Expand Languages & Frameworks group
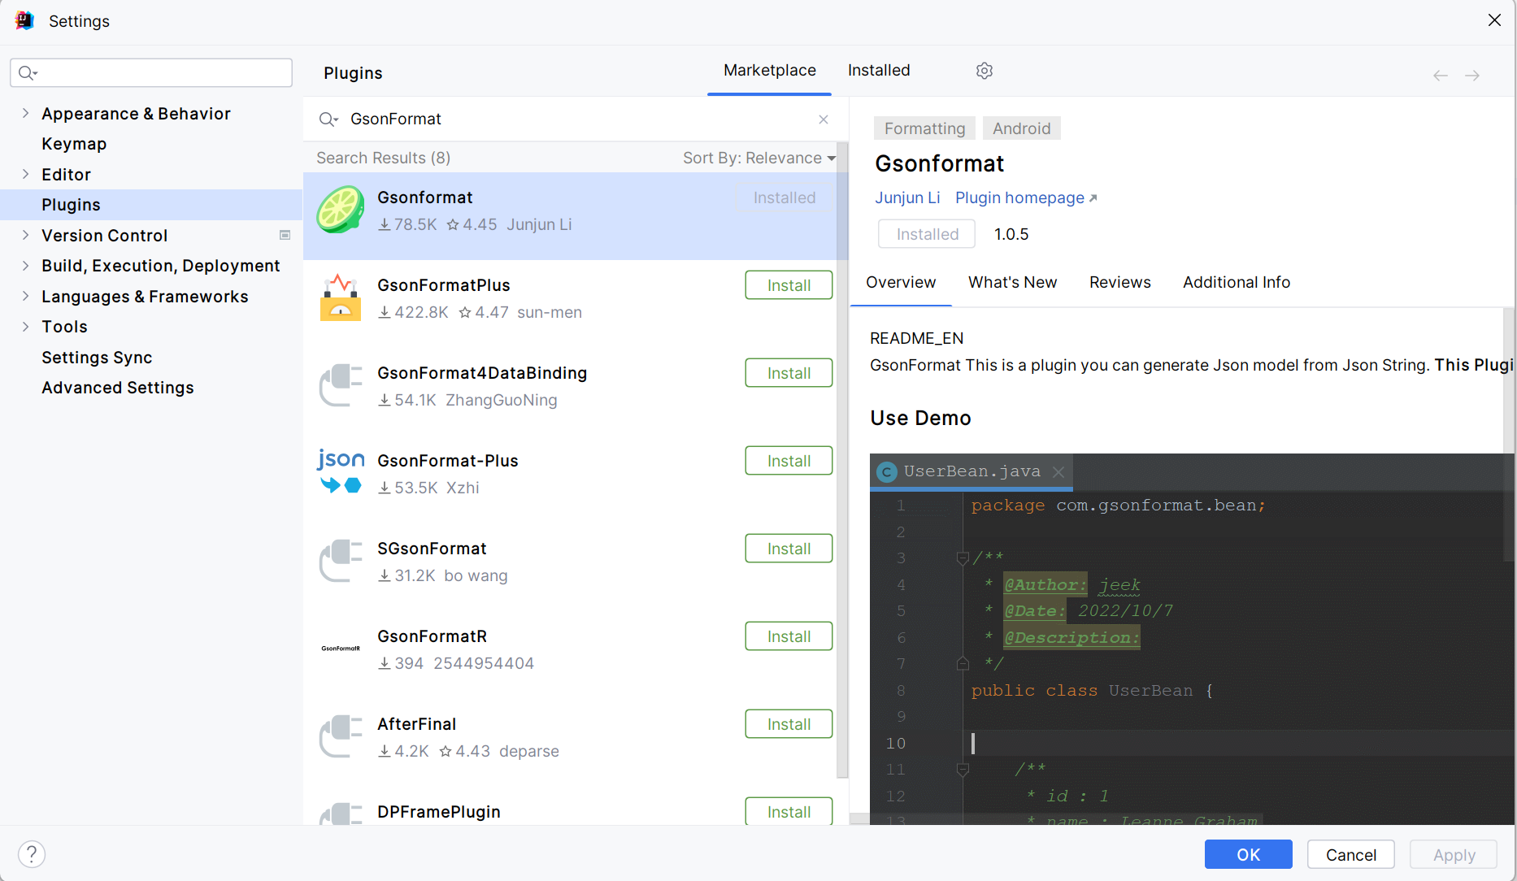The image size is (1517, 881). pos(25,297)
